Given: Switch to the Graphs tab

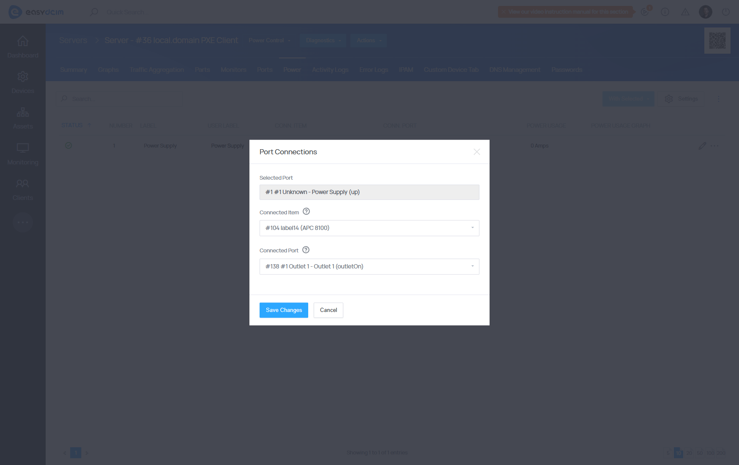Looking at the screenshot, I should coord(108,70).
